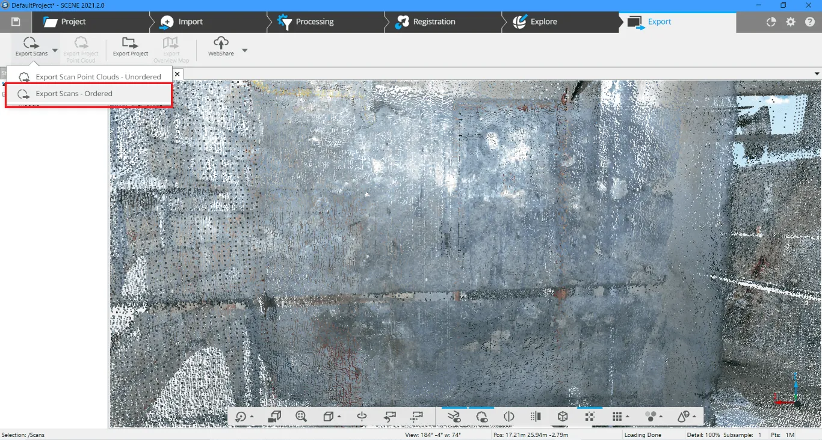Click the Export Project button
The image size is (822, 440).
[x=131, y=46]
